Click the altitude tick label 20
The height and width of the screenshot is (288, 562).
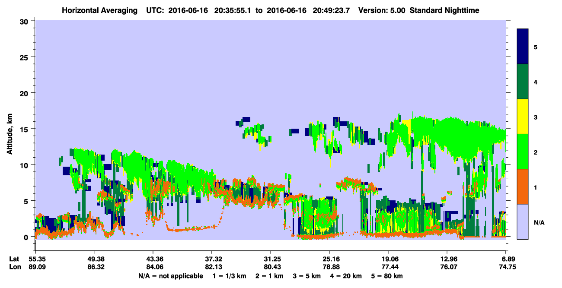tap(25, 93)
